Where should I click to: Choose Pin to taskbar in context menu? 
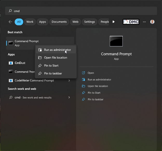click(56, 73)
